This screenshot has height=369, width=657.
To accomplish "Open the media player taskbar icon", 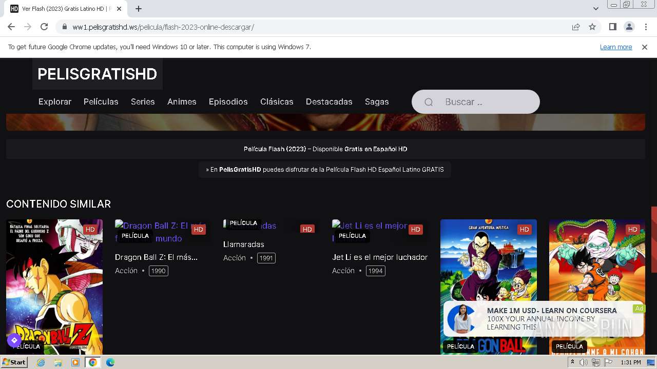I will [75, 362].
